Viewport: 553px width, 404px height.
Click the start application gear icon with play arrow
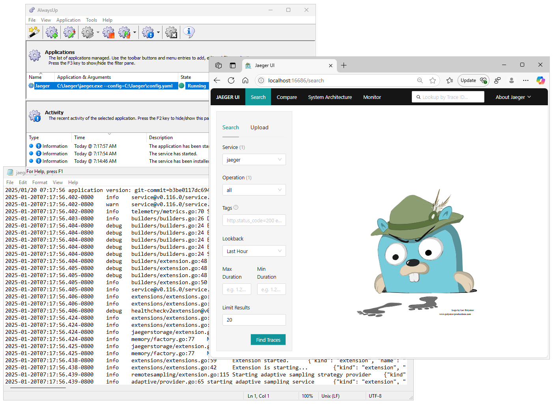(88, 32)
